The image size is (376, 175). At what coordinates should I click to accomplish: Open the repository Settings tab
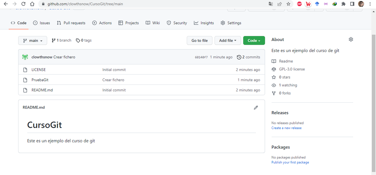(231, 23)
